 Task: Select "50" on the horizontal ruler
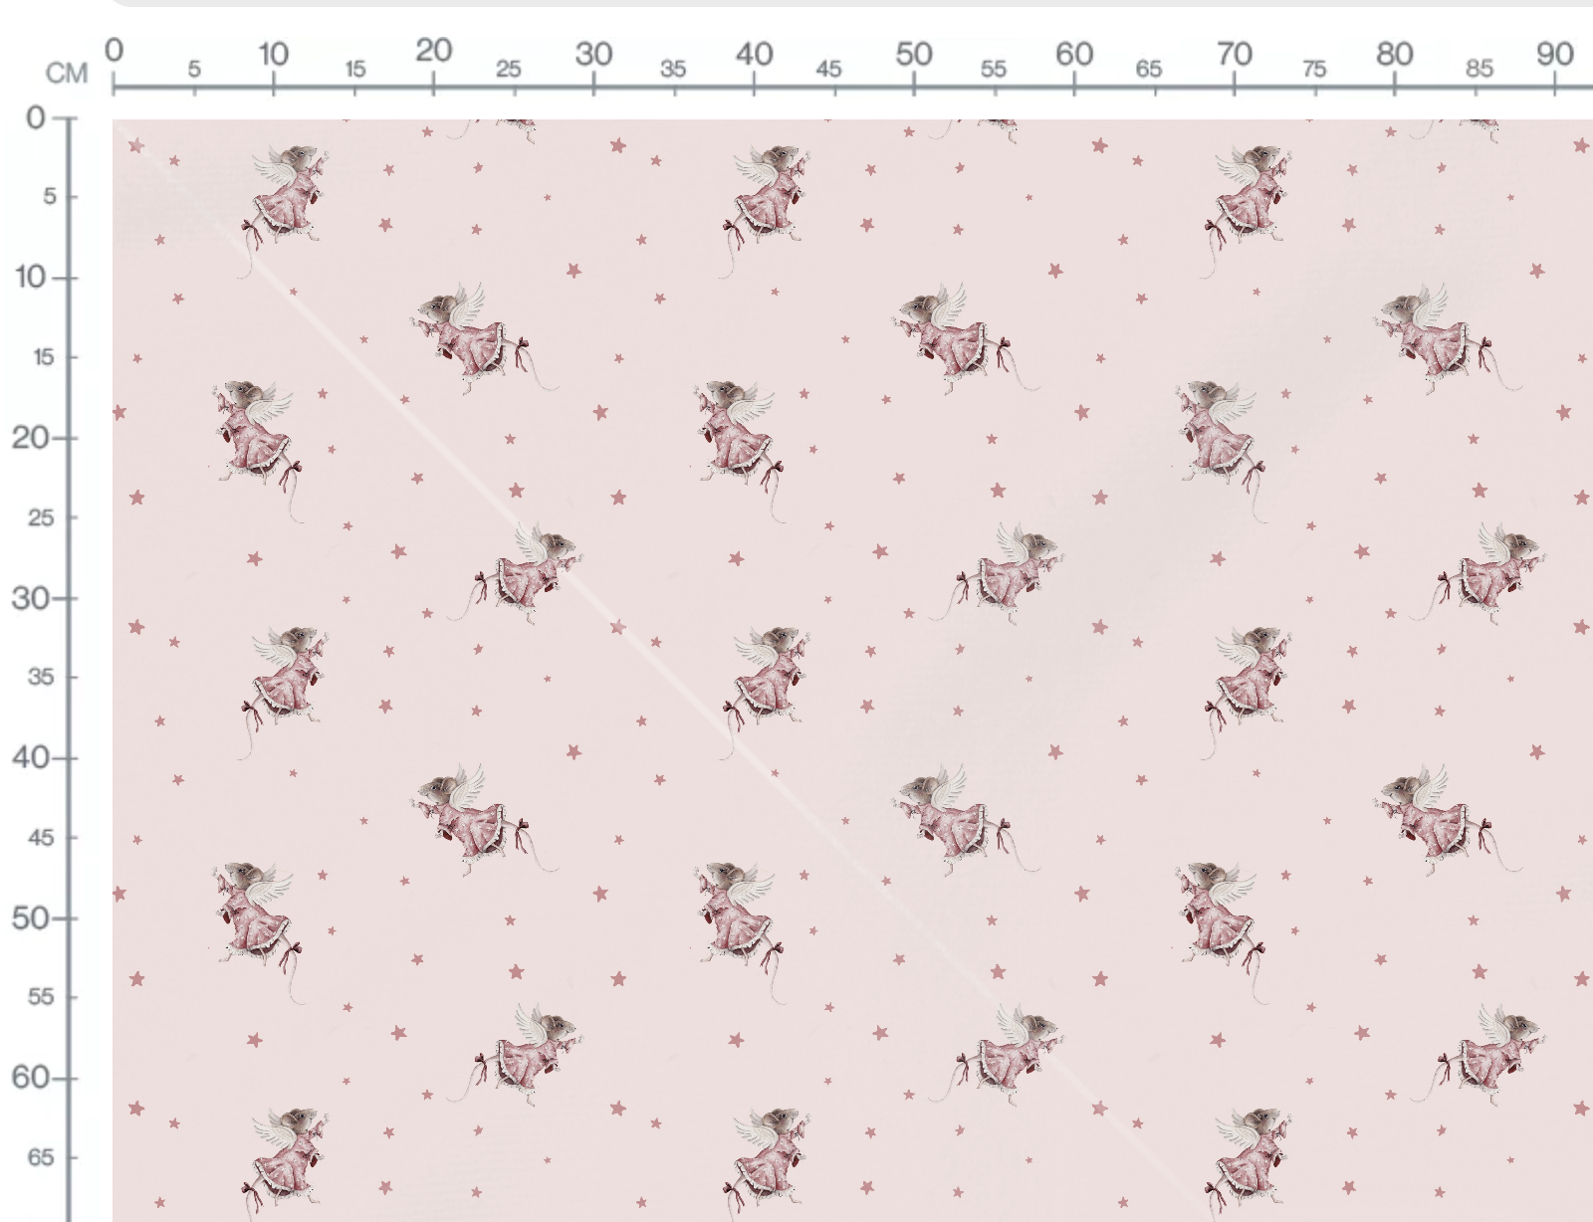click(913, 54)
